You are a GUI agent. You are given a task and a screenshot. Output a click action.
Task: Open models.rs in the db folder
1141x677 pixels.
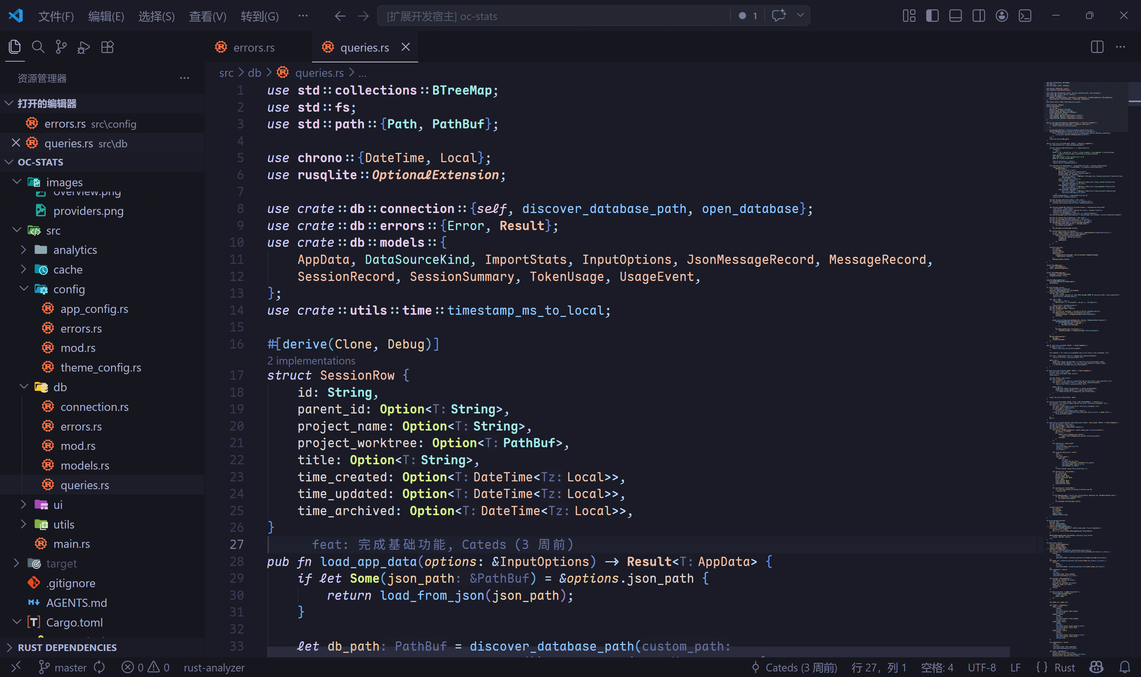(85, 465)
